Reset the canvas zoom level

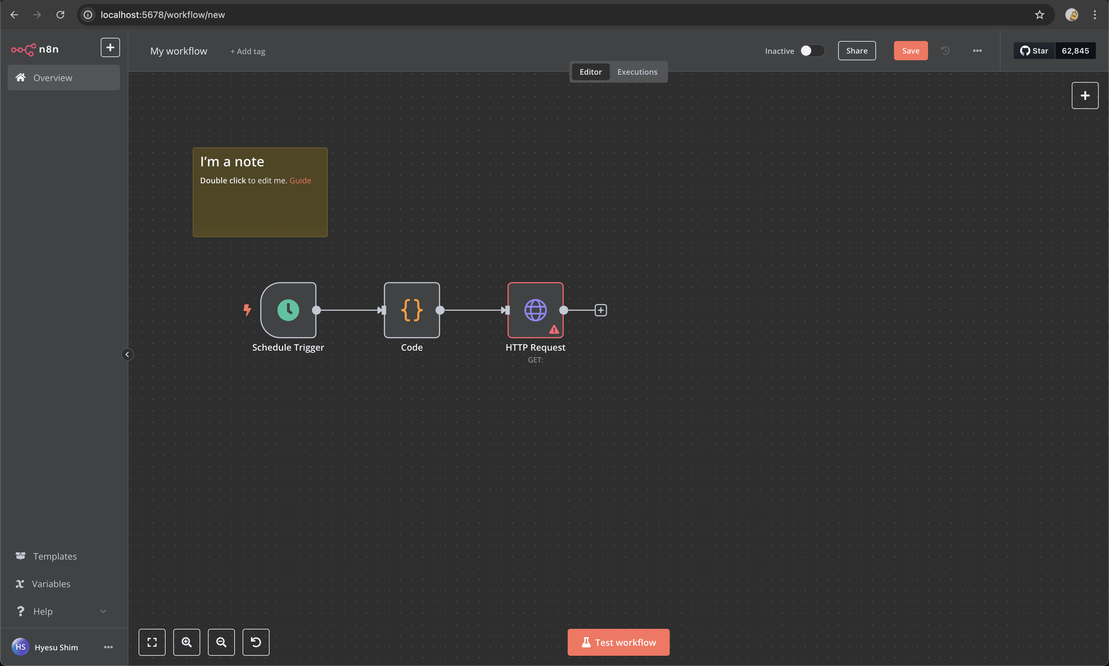(x=256, y=642)
